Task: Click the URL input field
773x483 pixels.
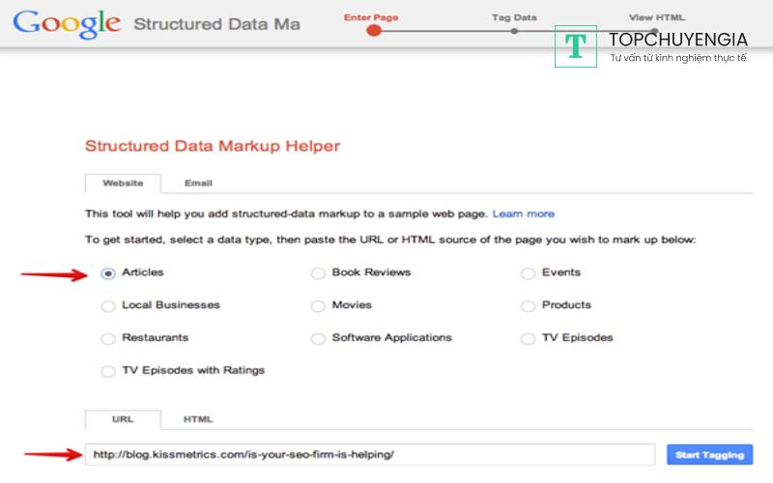Action: [x=371, y=454]
